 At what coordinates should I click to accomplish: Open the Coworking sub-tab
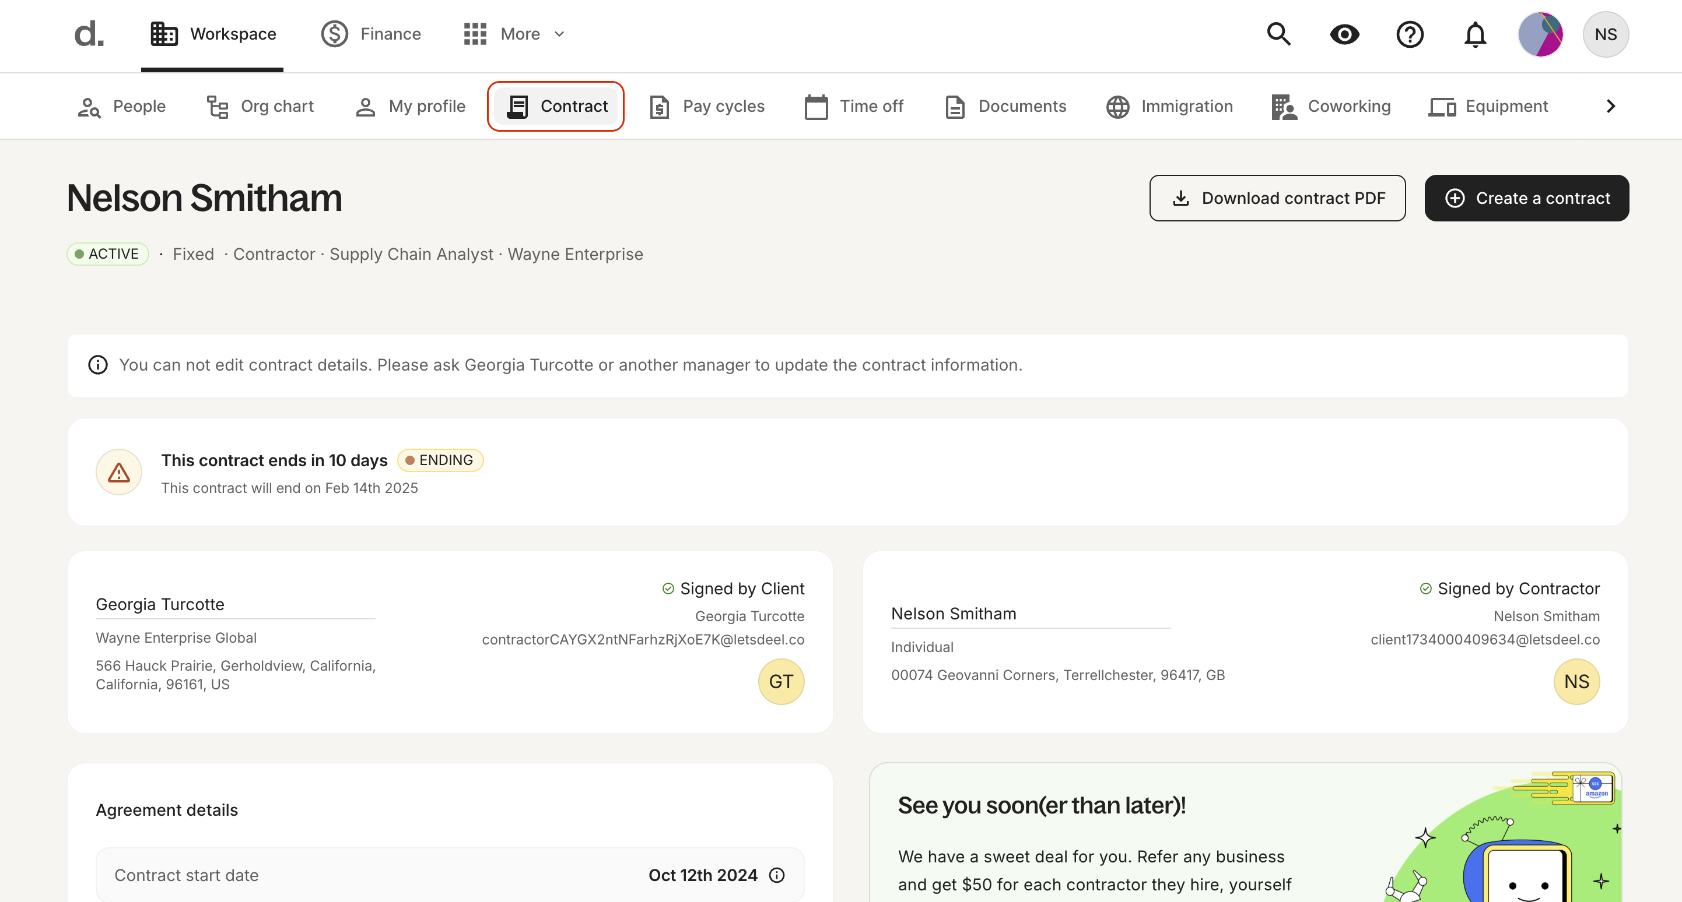click(x=1331, y=106)
